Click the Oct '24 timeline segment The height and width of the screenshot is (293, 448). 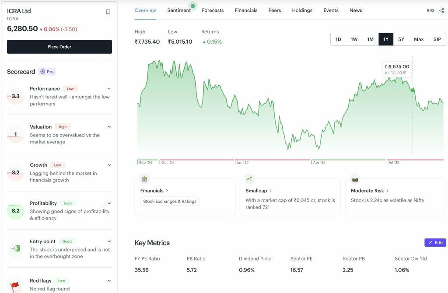(x=196, y=162)
